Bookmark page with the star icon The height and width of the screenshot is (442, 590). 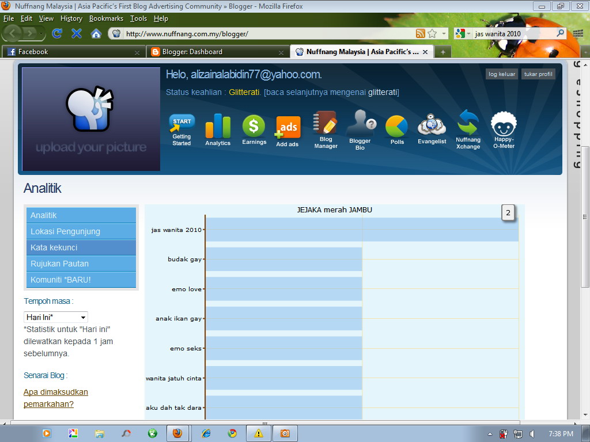tap(432, 33)
